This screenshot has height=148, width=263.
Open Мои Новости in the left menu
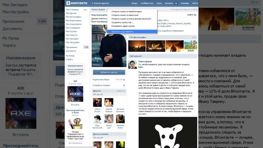point(72,35)
